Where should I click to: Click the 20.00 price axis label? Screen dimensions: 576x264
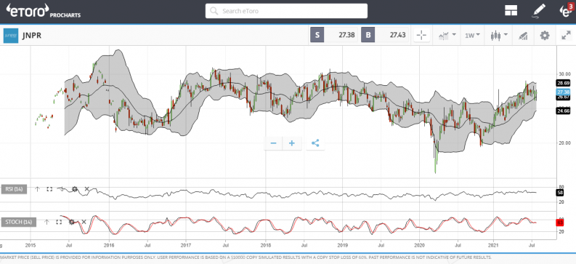pos(564,143)
